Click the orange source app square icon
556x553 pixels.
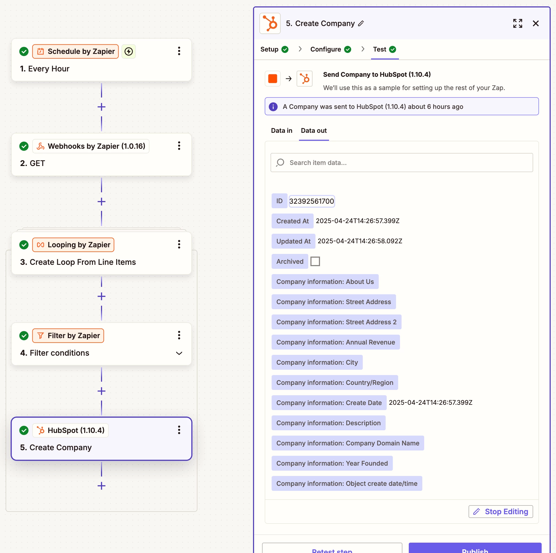tap(272, 79)
